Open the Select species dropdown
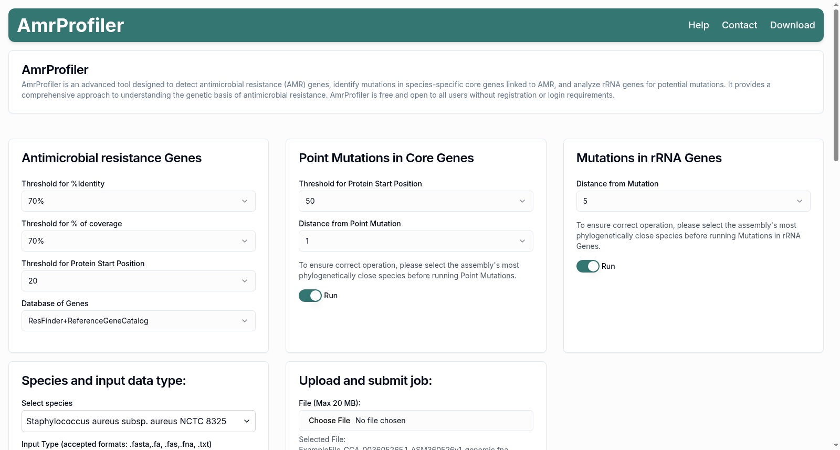 pos(139,421)
